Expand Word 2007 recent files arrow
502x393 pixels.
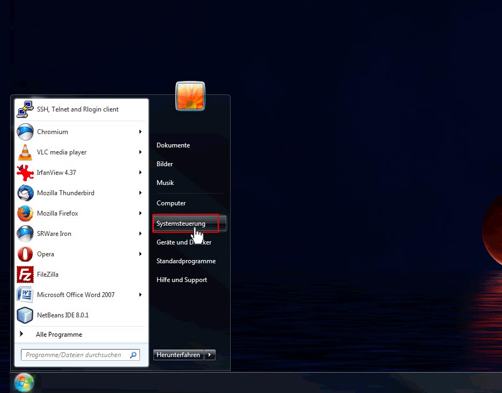point(140,295)
